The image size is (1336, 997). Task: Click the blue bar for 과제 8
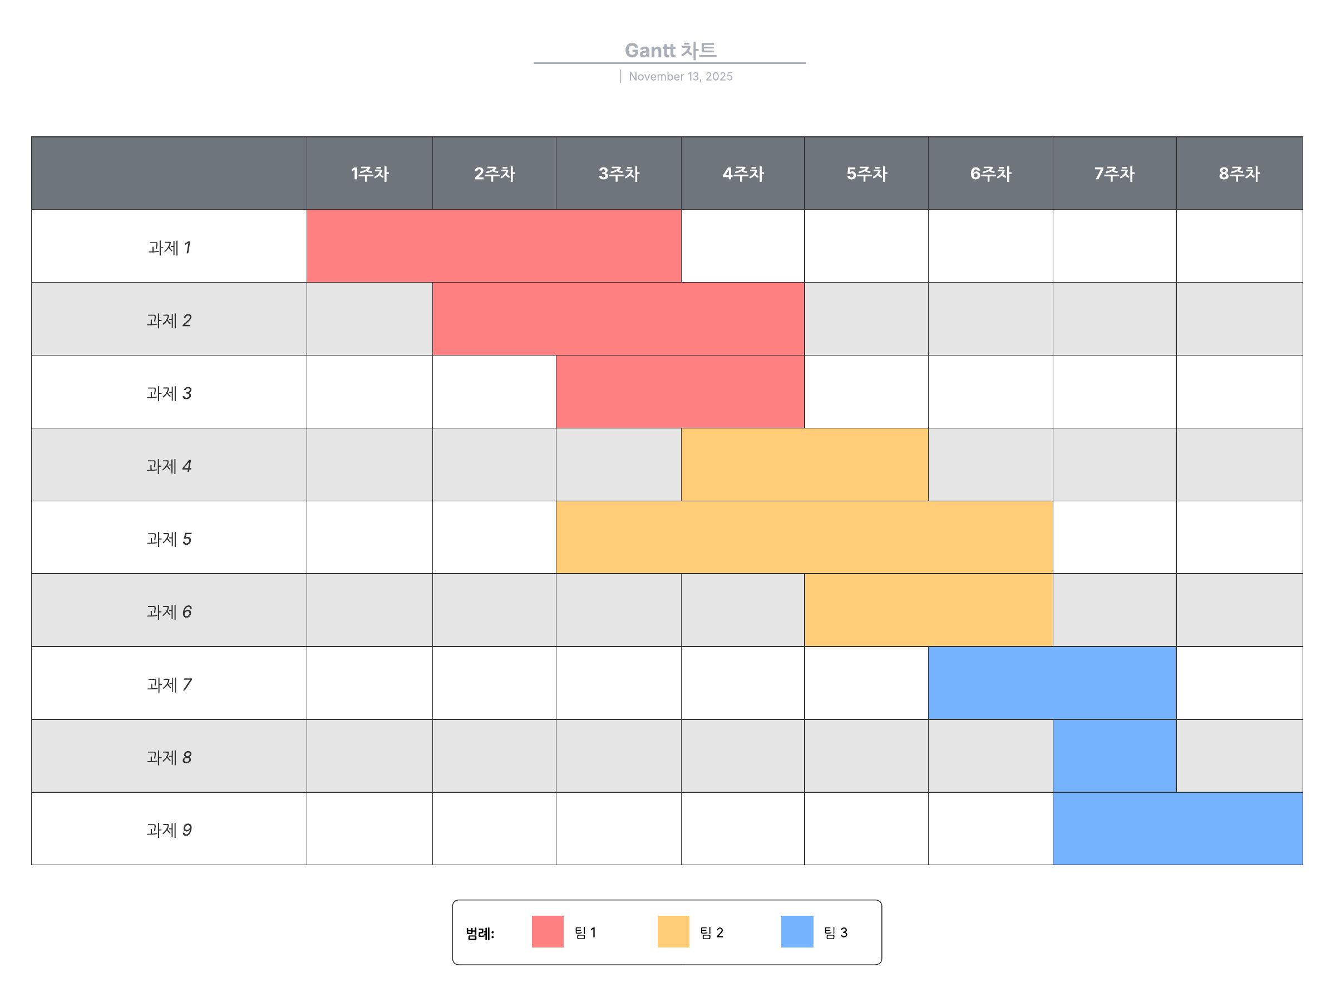point(1114,756)
